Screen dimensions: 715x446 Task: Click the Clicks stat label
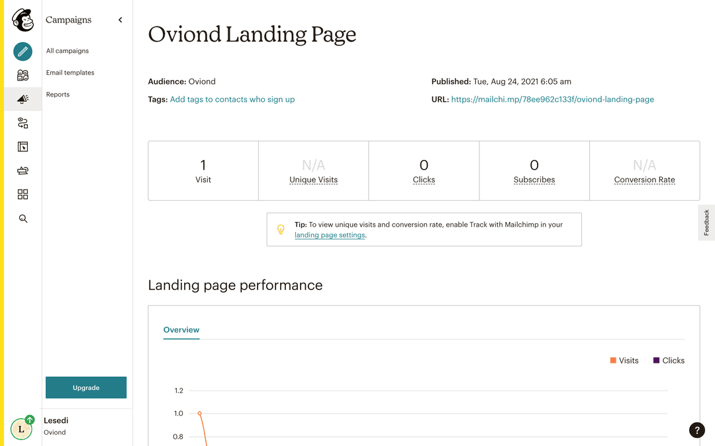tap(424, 180)
